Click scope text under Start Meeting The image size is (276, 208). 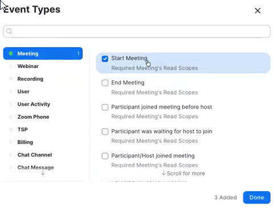click(155, 68)
